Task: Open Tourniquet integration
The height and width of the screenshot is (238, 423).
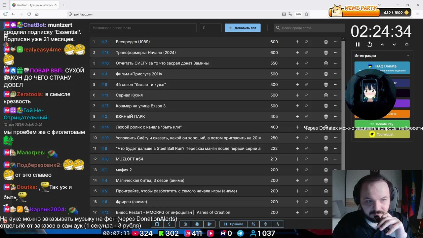Action: coord(382,134)
